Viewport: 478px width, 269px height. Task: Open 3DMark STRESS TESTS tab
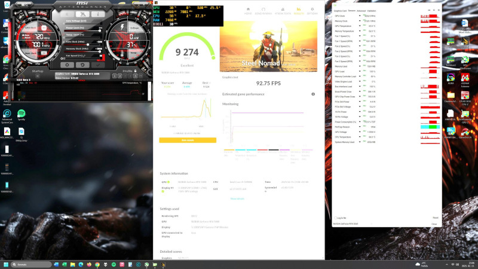[x=283, y=11]
